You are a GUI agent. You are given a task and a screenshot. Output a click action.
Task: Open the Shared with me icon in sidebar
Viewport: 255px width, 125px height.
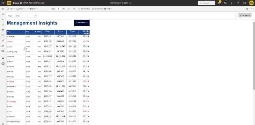coord(3,41)
